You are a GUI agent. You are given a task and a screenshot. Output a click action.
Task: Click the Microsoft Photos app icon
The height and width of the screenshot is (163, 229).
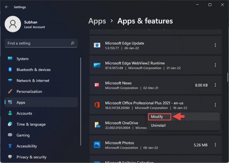point(97,145)
